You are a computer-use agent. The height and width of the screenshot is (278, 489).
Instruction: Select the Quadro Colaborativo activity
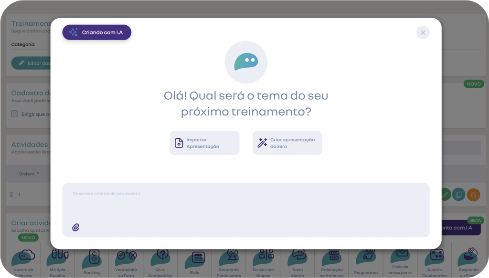[435, 263]
